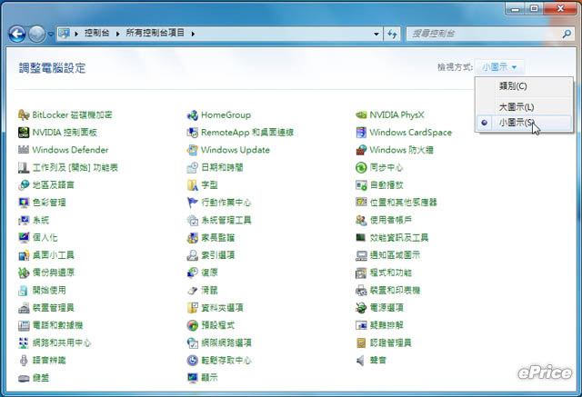
Task: Open the HomeGroup icon
Action: [x=192, y=114]
